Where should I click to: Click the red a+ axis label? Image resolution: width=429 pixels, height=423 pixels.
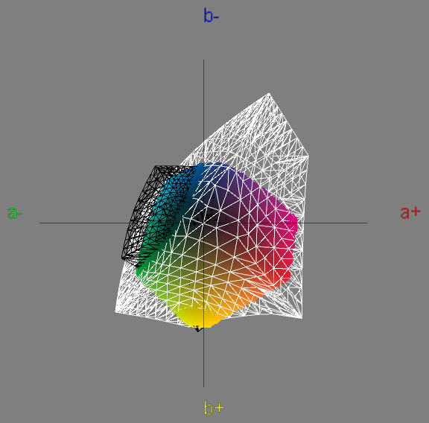[x=410, y=212]
